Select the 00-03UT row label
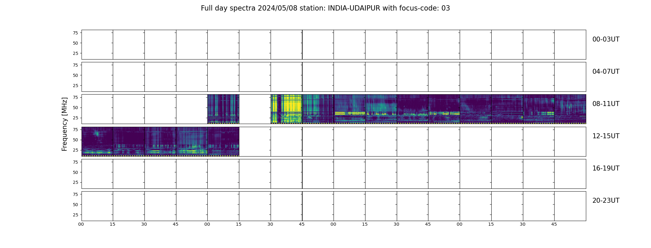Image resolution: width=651 pixels, height=248 pixels. (606, 39)
